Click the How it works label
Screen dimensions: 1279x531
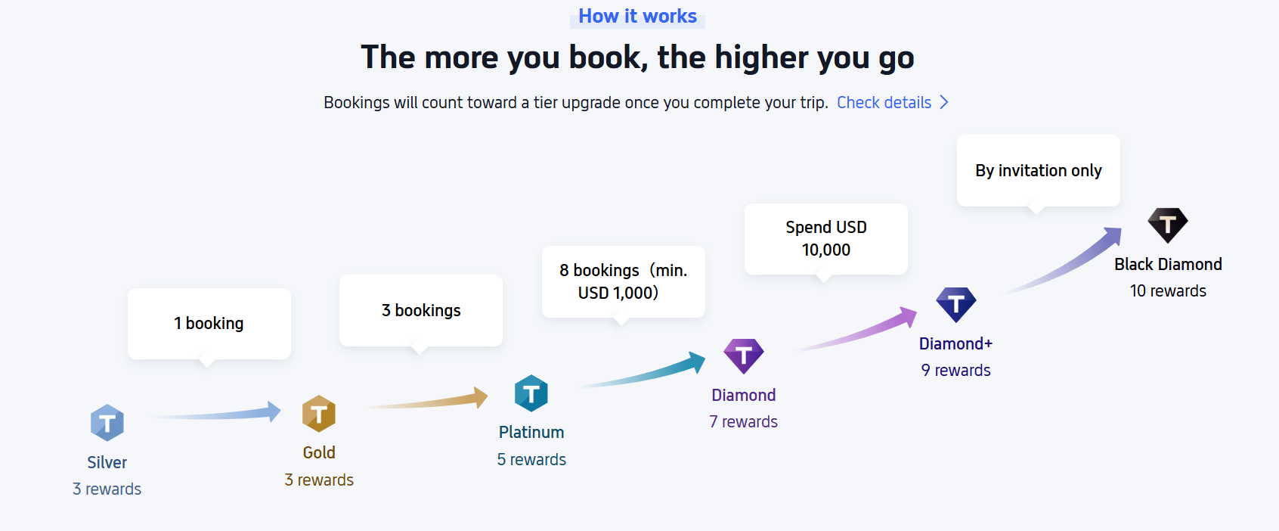pyautogui.click(x=636, y=16)
